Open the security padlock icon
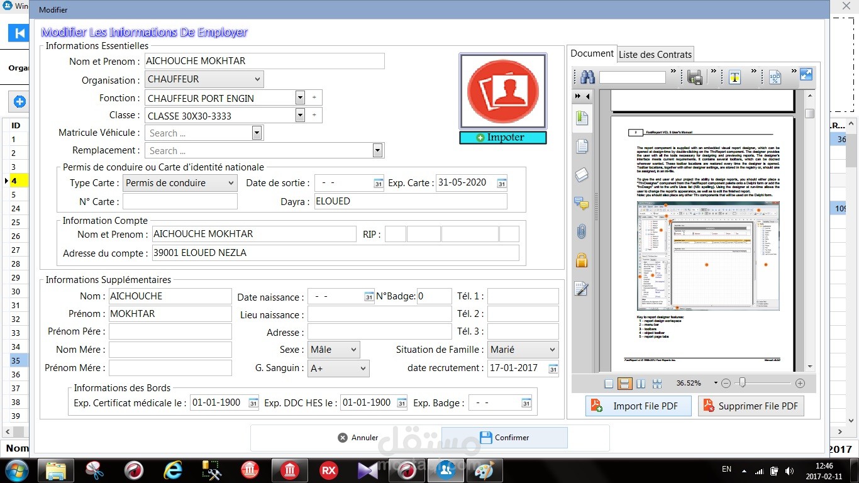This screenshot has width=859, height=483. coord(582,259)
